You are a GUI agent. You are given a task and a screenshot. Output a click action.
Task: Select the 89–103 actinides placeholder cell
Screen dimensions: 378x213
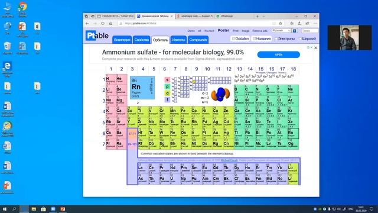pyautogui.click(x=132, y=144)
